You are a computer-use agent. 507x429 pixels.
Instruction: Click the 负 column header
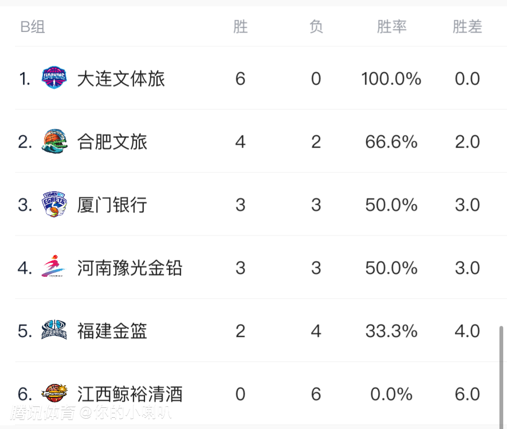pos(316,27)
